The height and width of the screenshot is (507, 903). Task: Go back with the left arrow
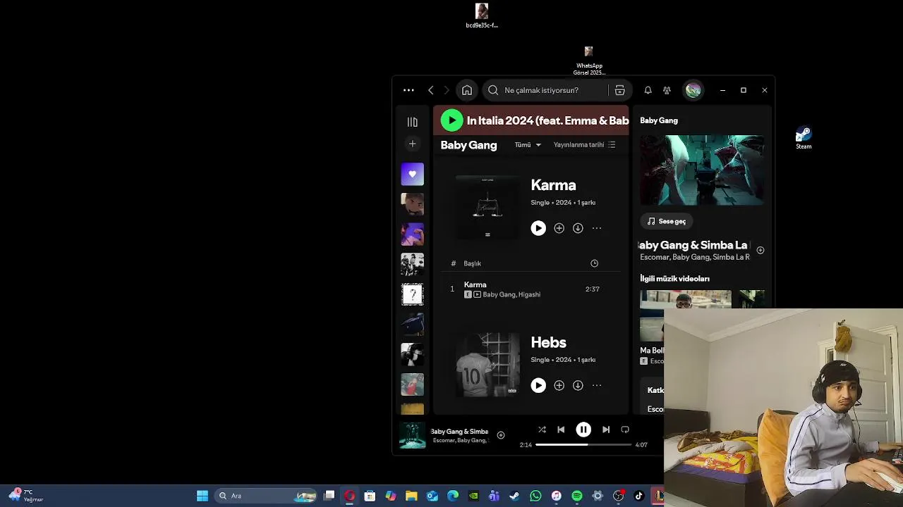point(431,90)
